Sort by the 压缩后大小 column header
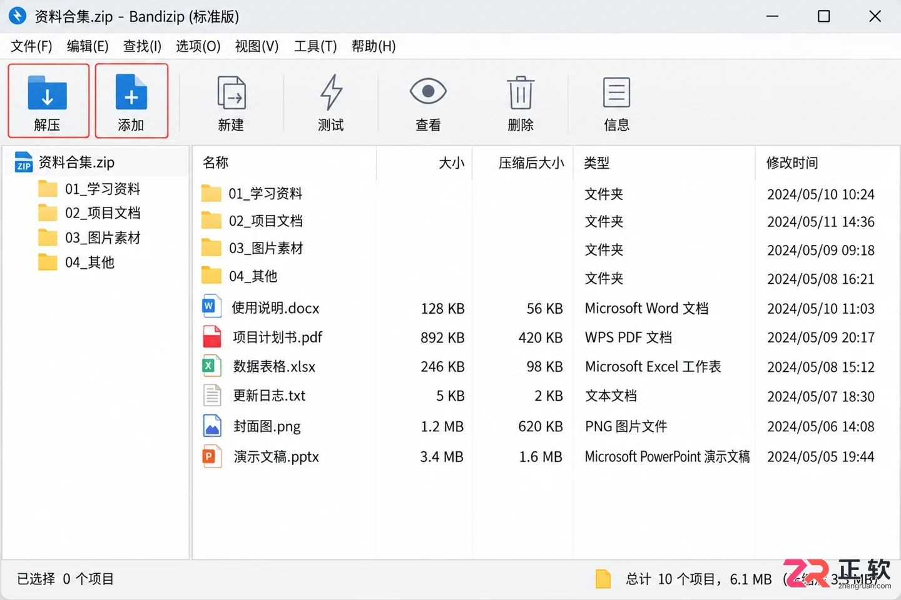The image size is (901, 600). [523, 163]
